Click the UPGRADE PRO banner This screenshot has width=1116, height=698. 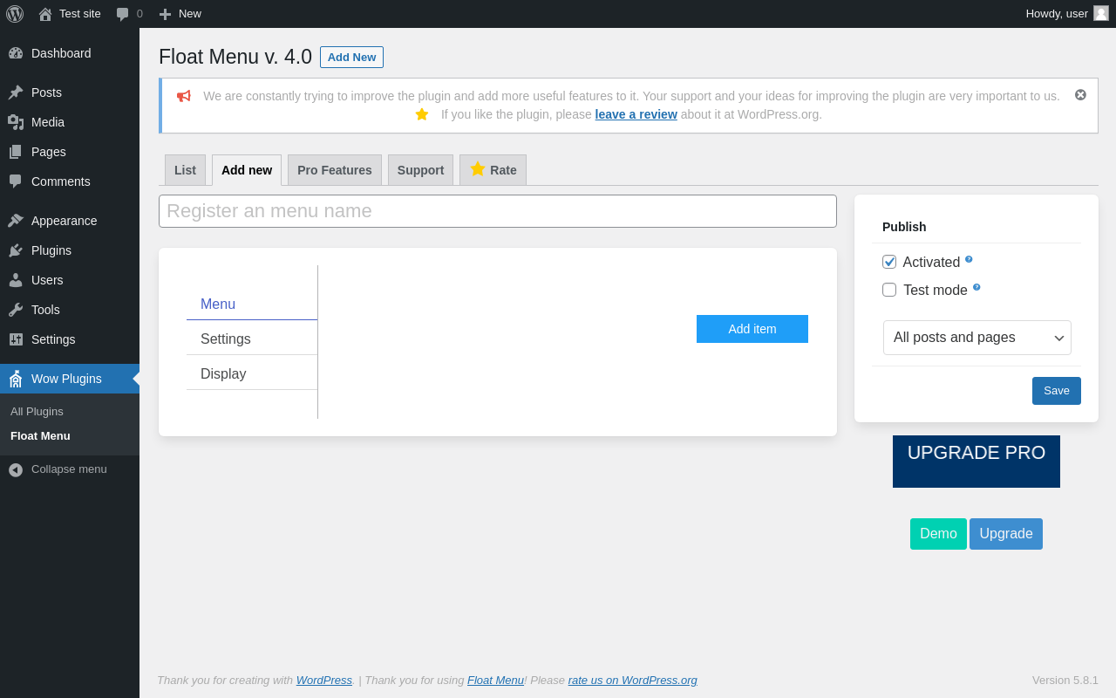pos(976,462)
